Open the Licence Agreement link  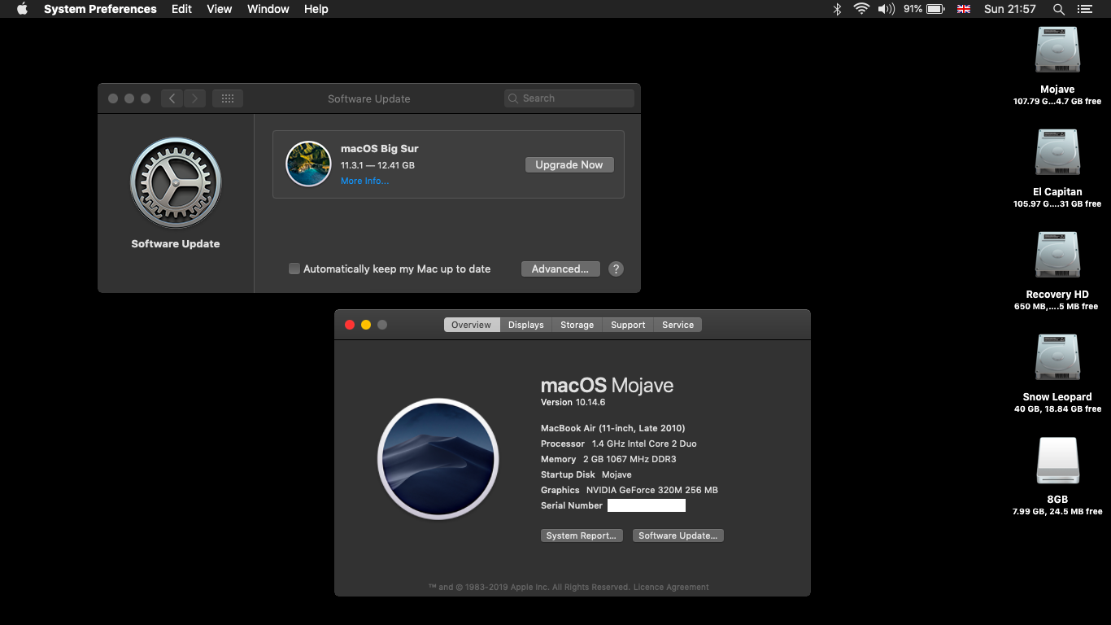(x=671, y=587)
